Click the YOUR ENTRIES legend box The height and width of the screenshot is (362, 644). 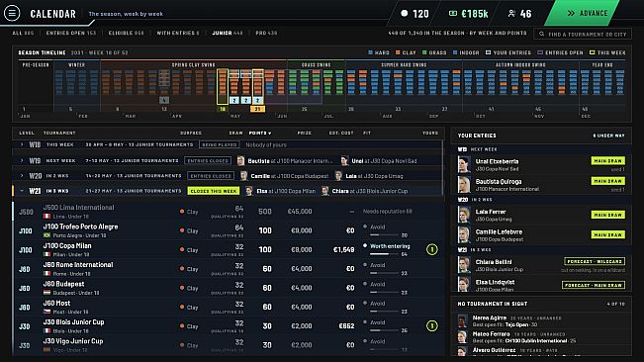pos(488,52)
